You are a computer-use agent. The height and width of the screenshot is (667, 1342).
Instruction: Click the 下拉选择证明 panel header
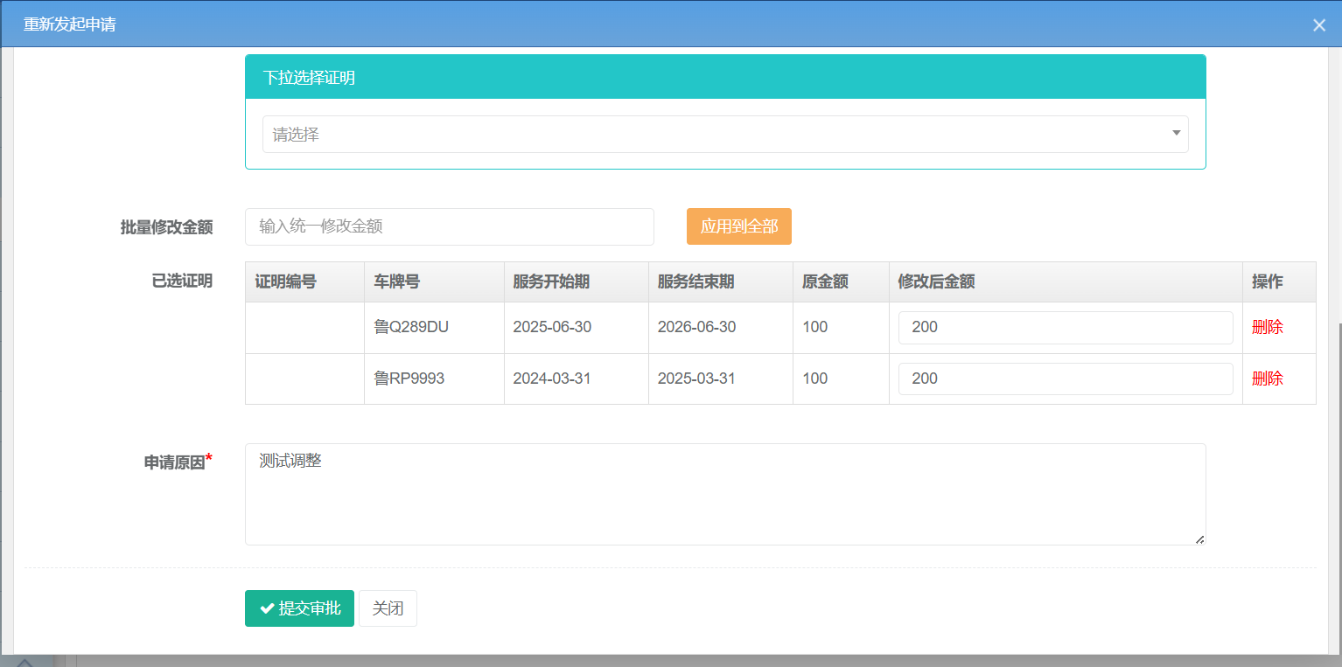click(724, 78)
